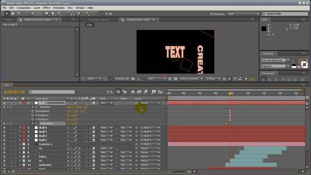This screenshot has width=311, height=175.
Task: Collapse the Null 5 layer properties
Action: pos(20,103)
